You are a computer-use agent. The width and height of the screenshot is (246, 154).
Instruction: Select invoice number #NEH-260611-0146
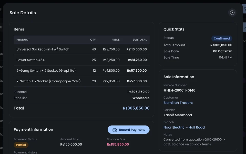179,91
